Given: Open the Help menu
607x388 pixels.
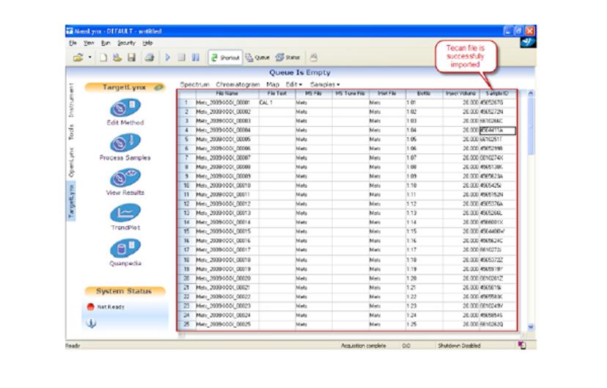Looking at the screenshot, I should [147, 43].
